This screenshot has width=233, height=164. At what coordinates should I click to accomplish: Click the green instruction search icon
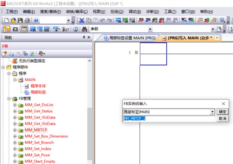click(x=125, y=20)
